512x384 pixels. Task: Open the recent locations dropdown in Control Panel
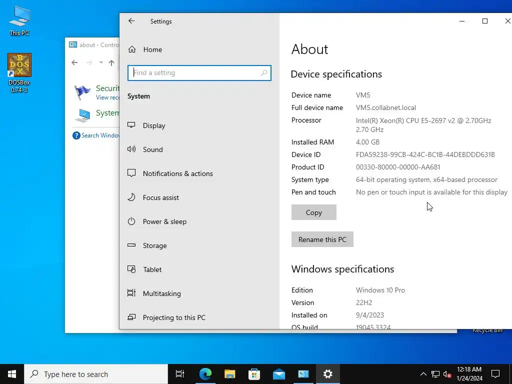tap(101, 62)
